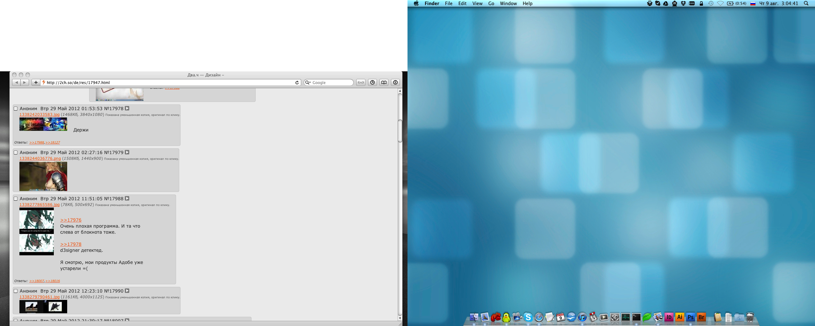Open file link 1338279790461.jpg
This screenshot has height=326, width=815.
click(x=39, y=297)
